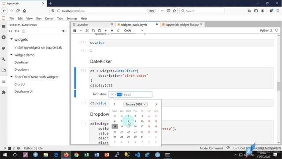Jump to DataFrame UI heading in contents

23,91
